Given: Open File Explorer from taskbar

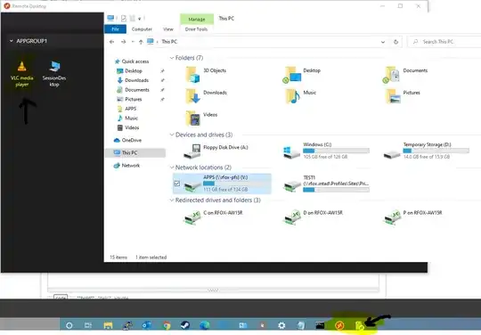Looking at the screenshot, I should 108,325.
